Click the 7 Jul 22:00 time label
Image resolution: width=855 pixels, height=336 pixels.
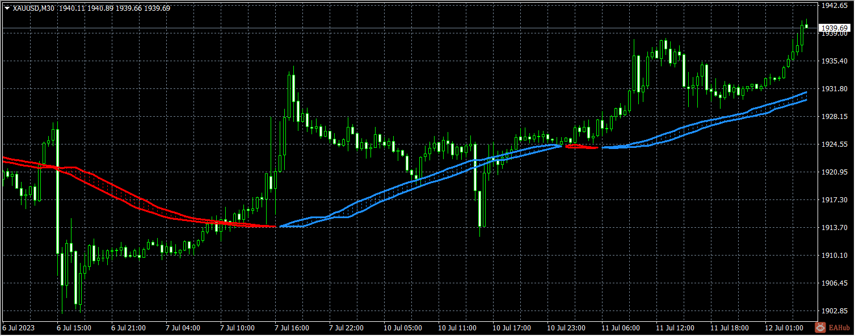(x=346, y=328)
